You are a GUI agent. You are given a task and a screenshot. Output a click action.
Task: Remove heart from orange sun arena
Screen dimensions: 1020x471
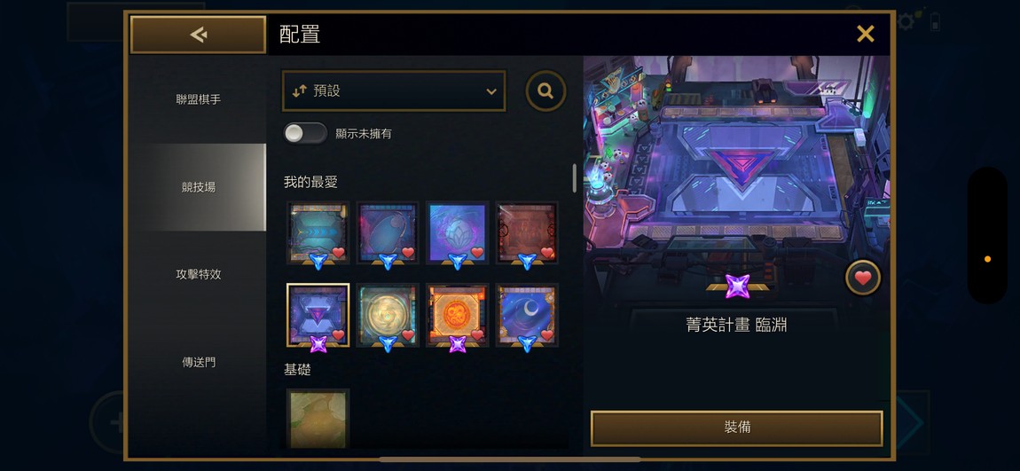478,335
